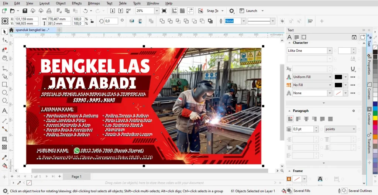Open the Lilita One font dropdown

pyautogui.click(x=330, y=51)
